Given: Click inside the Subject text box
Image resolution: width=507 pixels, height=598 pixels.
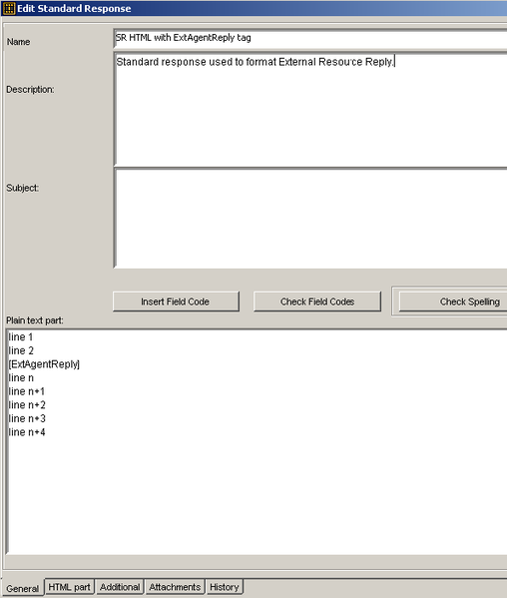Looking at the screenshot, I should coord(310,218).
